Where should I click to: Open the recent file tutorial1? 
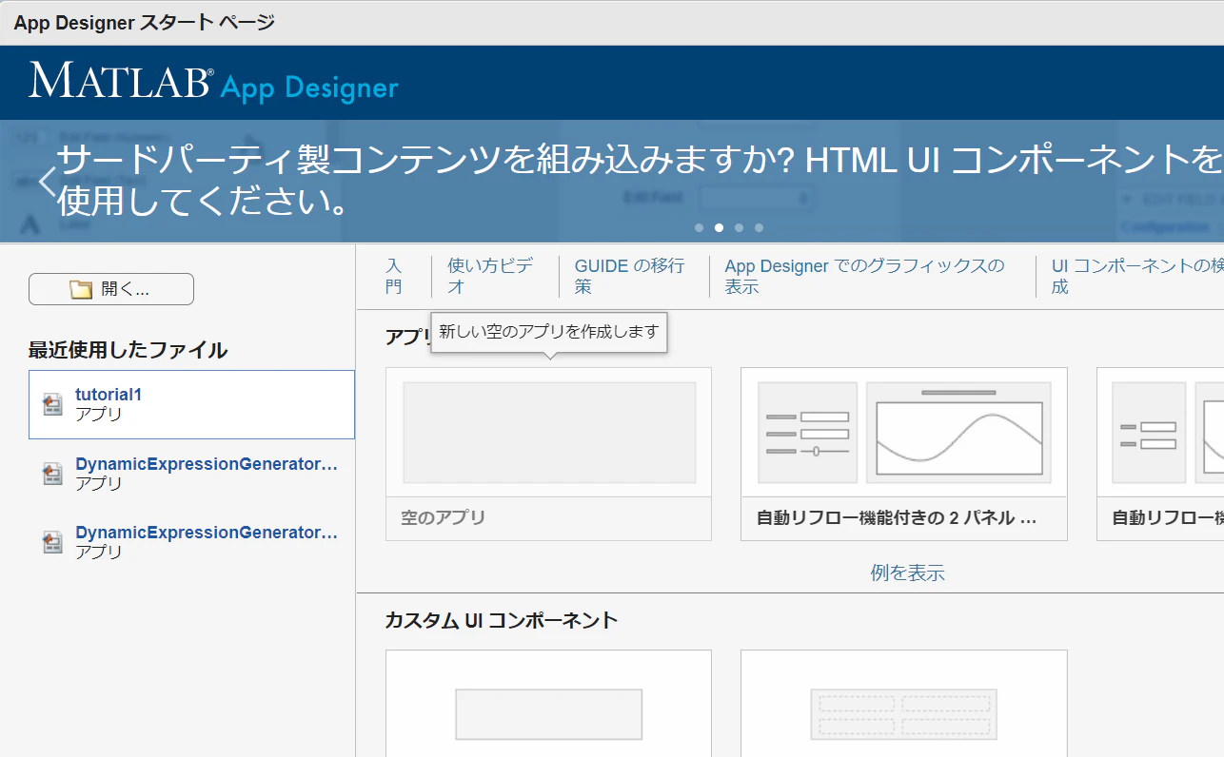pyautogui.click(x=191, y=404)
